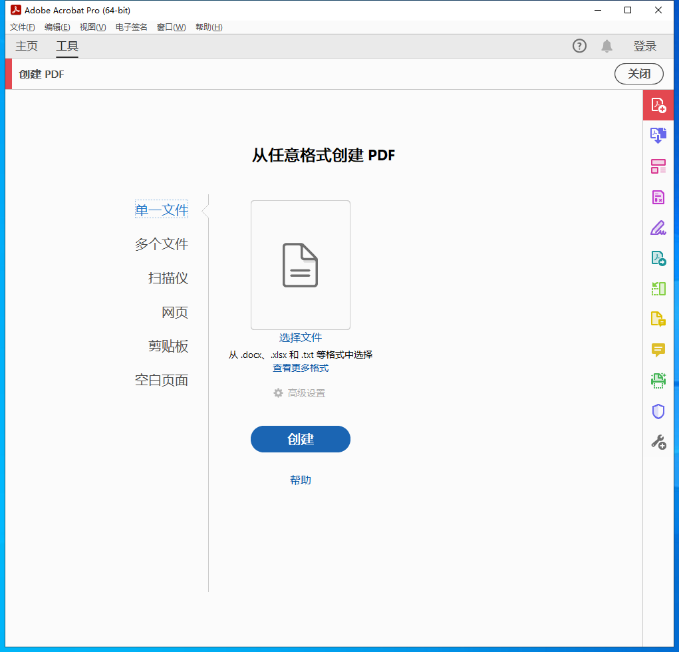Click the 登录 sign-in button
The height and width of the screenshot is (652, 679).
[x=645, y=46]
